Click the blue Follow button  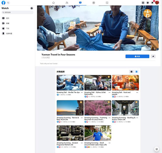pos(137,56)
